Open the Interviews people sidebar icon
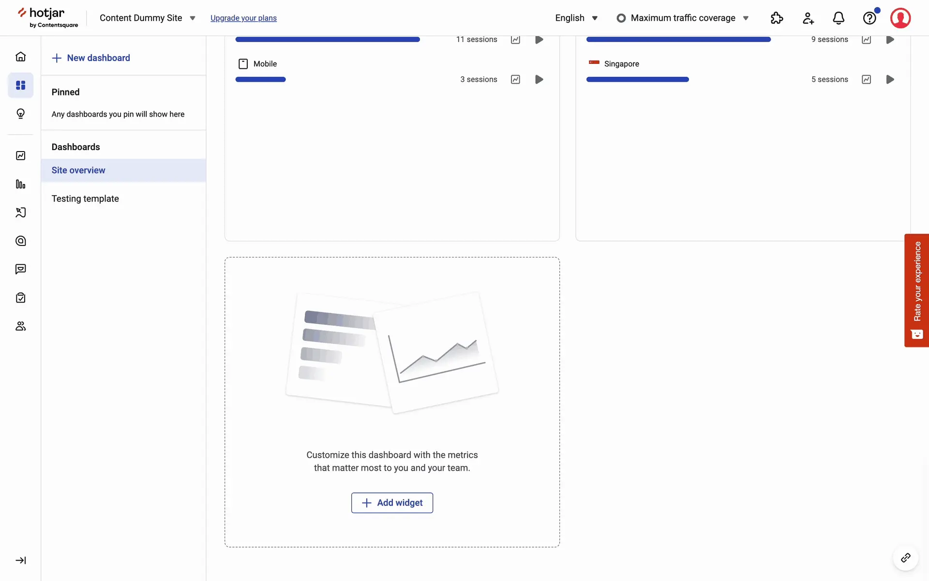Image resolution: width=929 pixels, height=581 pixels. pos(20,326)
